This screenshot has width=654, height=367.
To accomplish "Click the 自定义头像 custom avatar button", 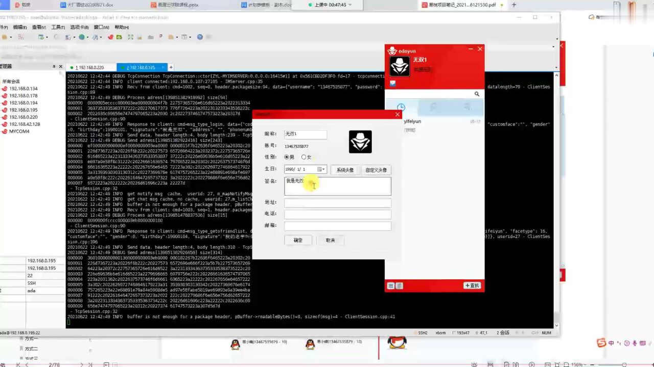I will 376,170.
